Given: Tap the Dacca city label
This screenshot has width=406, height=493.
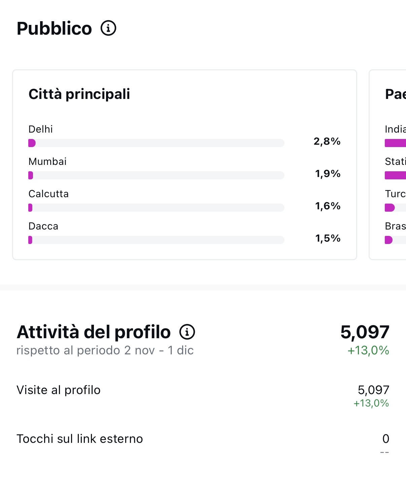Looking at the screenshot, I should click(43, 226).
